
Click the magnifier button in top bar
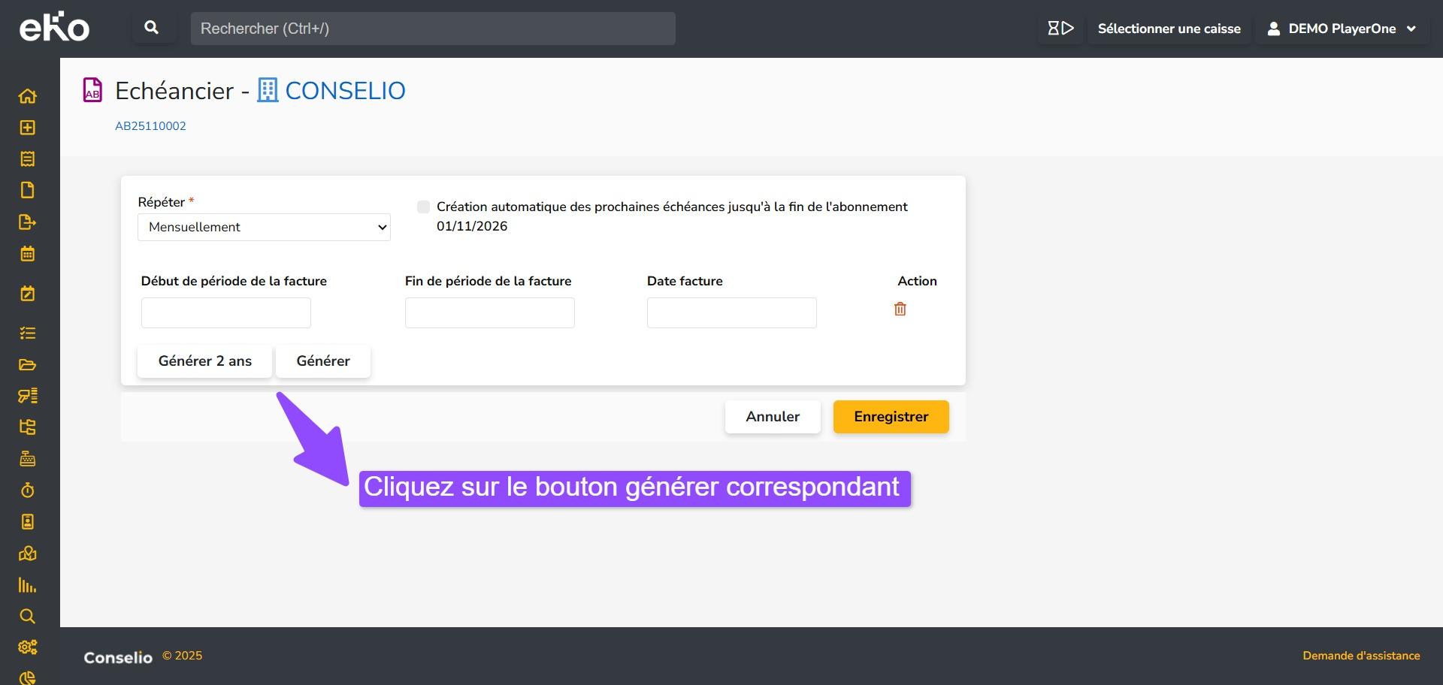click(x=151, y=28)
